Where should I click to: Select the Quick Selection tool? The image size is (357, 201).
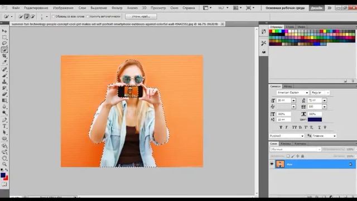[x=4, y=50]
